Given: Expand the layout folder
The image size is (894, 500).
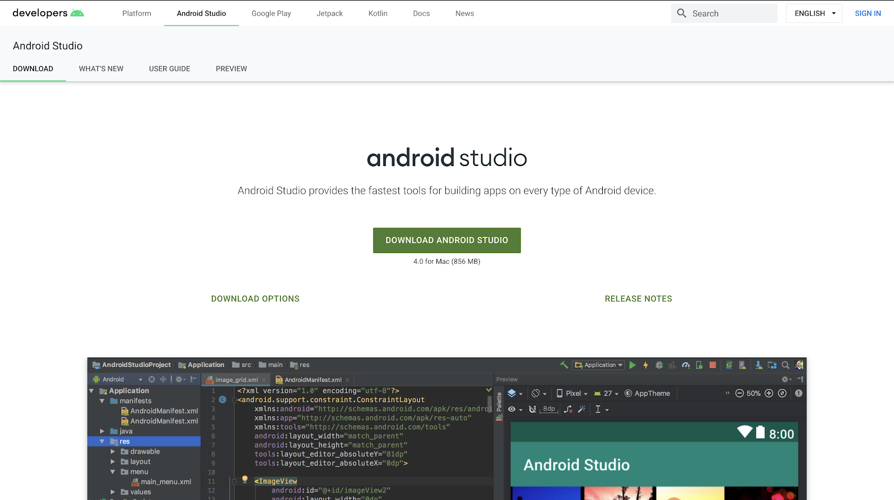Looking at the screenshot, I should [113, 461].
